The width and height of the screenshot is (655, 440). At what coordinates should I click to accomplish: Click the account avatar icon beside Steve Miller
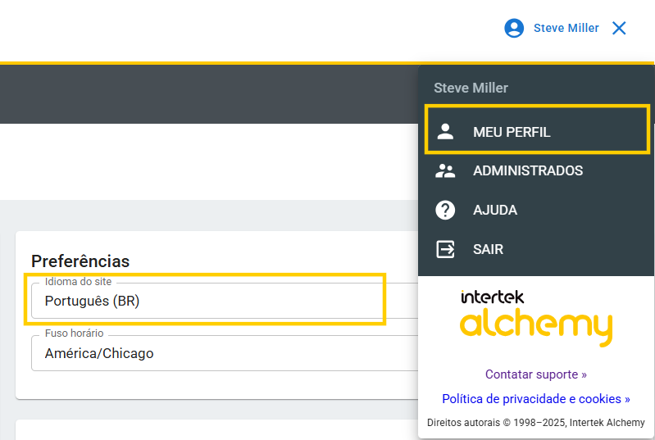pyautogui.click(x=514, y=28)
